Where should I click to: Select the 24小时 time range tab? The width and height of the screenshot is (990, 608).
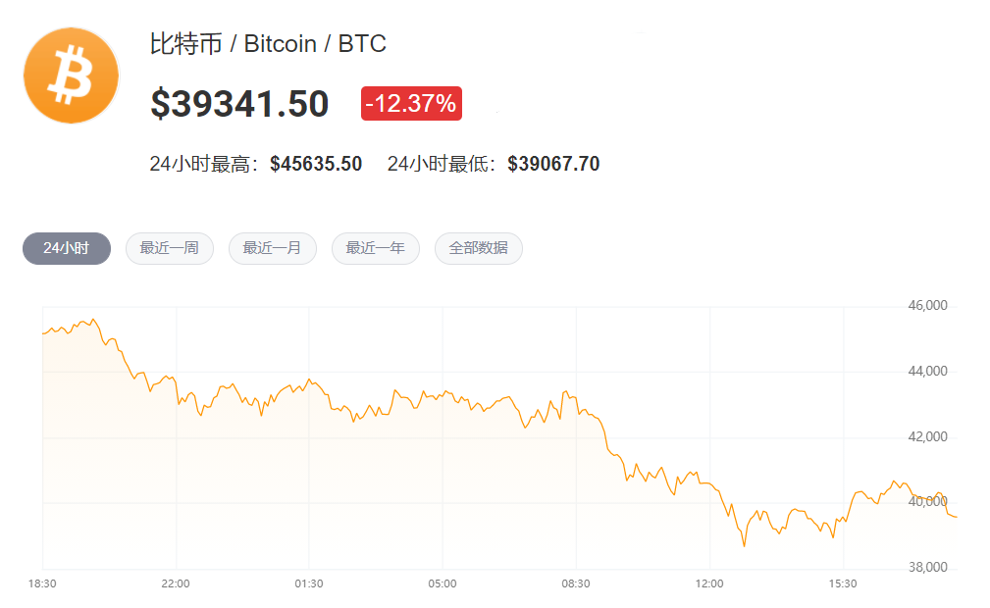pyautogui.click(x=67, y=248)
